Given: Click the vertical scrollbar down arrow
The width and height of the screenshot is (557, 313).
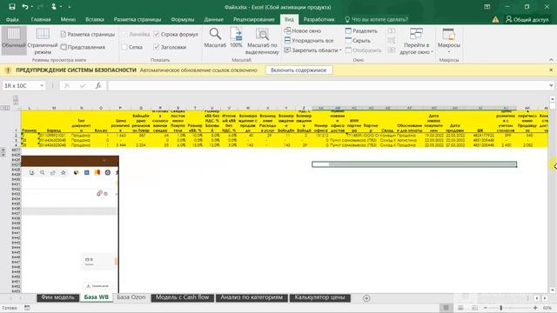Looking at the screenshot, I should tap(553, 290).
